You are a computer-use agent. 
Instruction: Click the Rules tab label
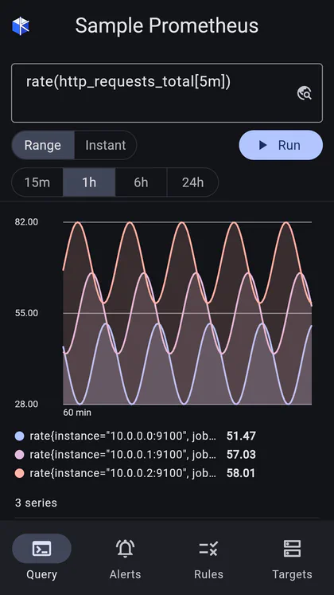pos(208,574)
